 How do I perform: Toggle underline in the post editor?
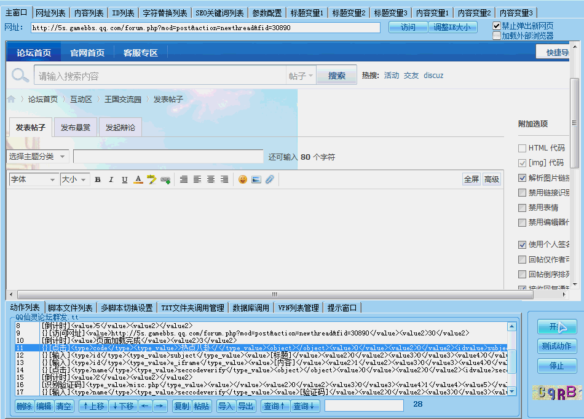click(124, 180)
